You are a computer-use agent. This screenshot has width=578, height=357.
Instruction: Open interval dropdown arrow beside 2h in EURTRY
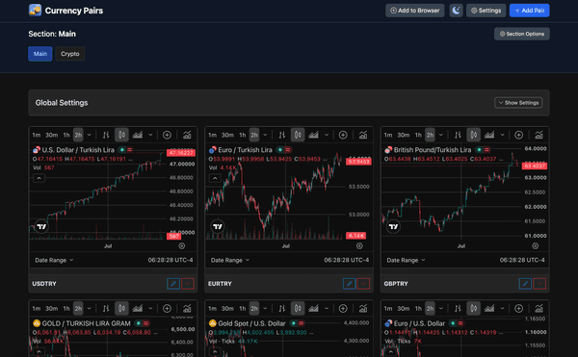265,135
